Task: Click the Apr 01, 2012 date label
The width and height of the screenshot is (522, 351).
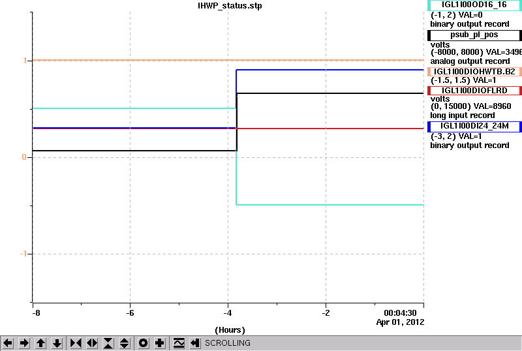Action: (x=400, y=322)
